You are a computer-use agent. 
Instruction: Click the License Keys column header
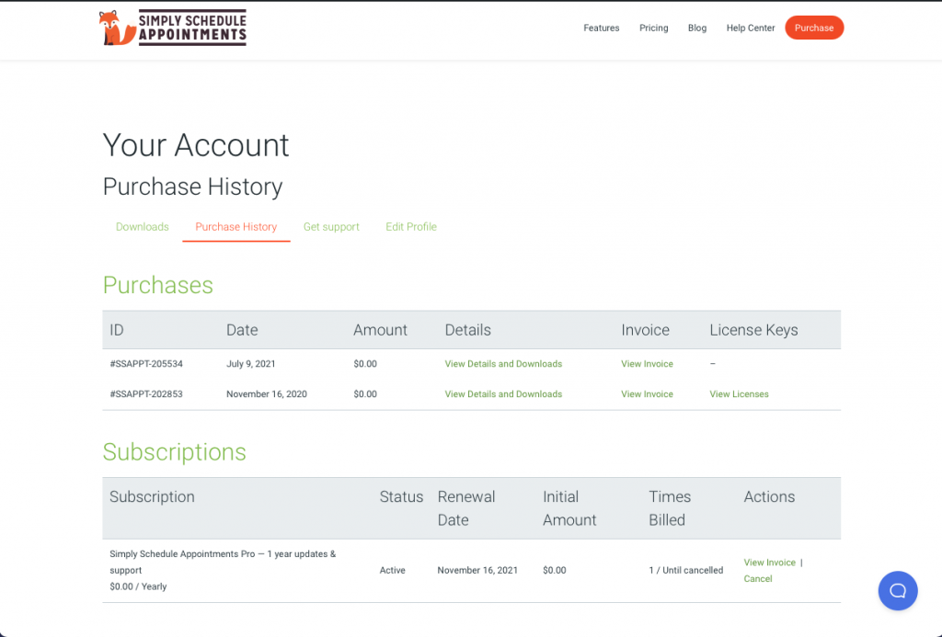[x=754, y=330]
